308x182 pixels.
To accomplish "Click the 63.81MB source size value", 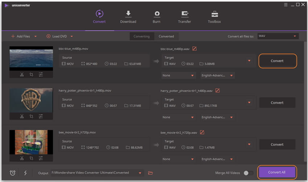I will pyautogui.click(x=135, y=64).
